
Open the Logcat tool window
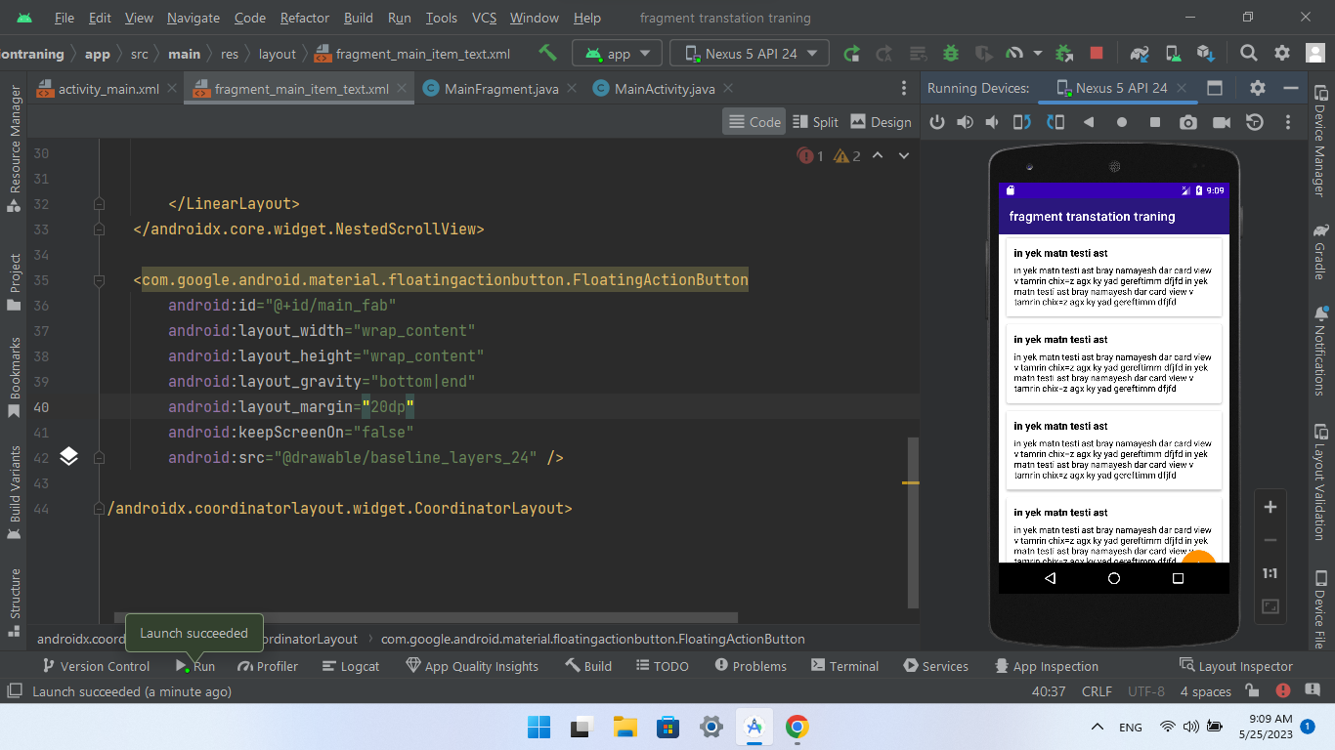point(349,666)
